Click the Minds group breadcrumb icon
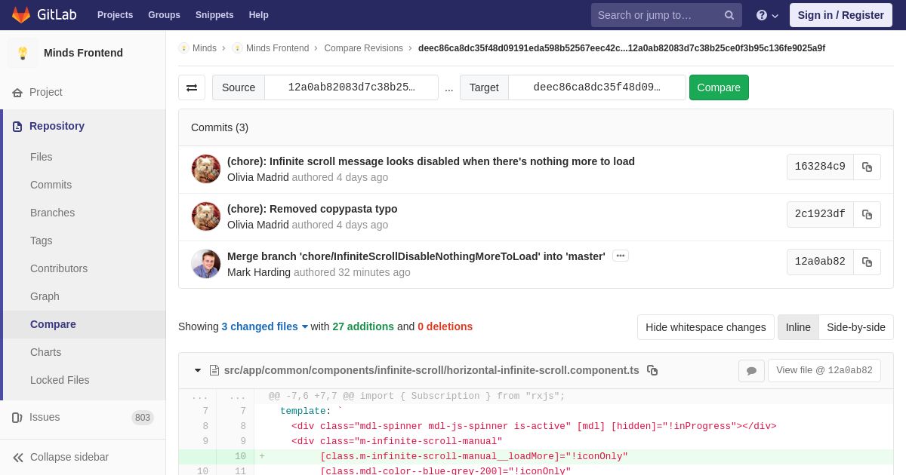This screenshot has width=906, height=475. click(183, 48)
